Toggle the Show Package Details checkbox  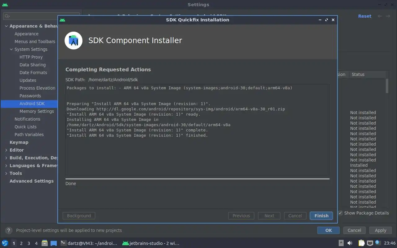point(340,213)
